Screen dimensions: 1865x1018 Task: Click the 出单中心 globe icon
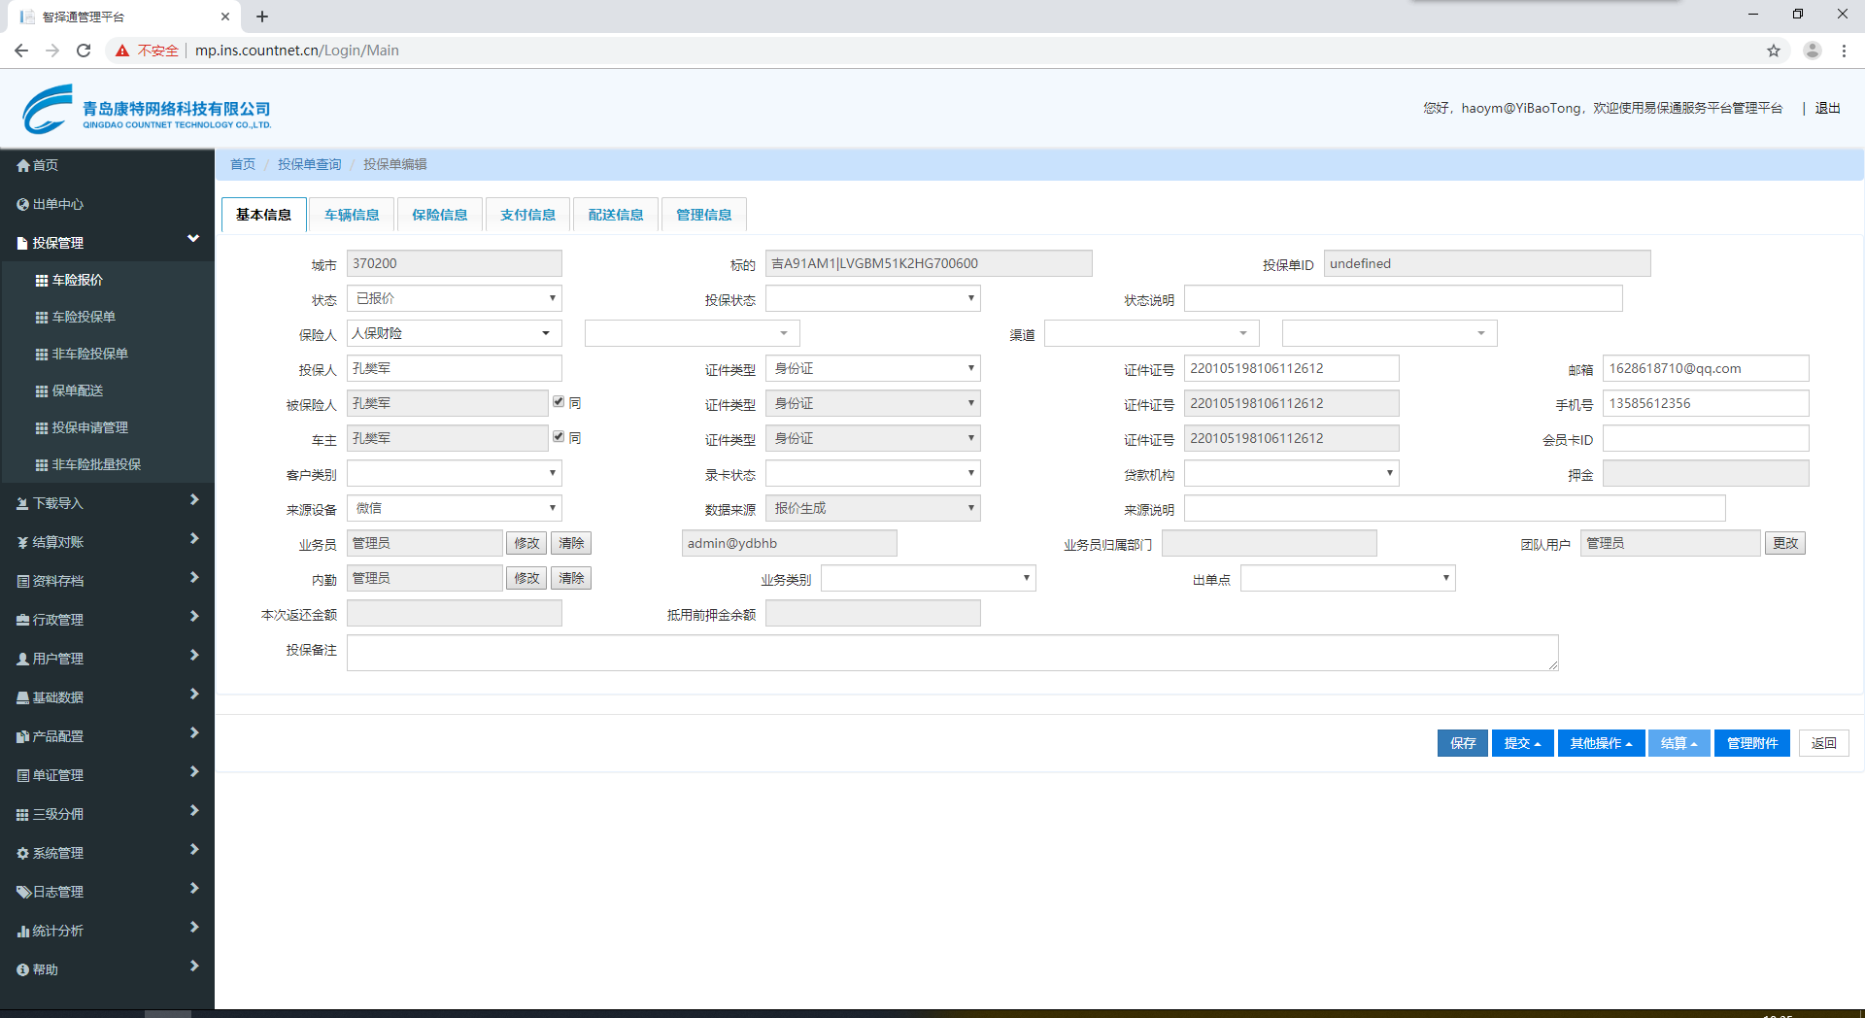(x=23, y=205)
